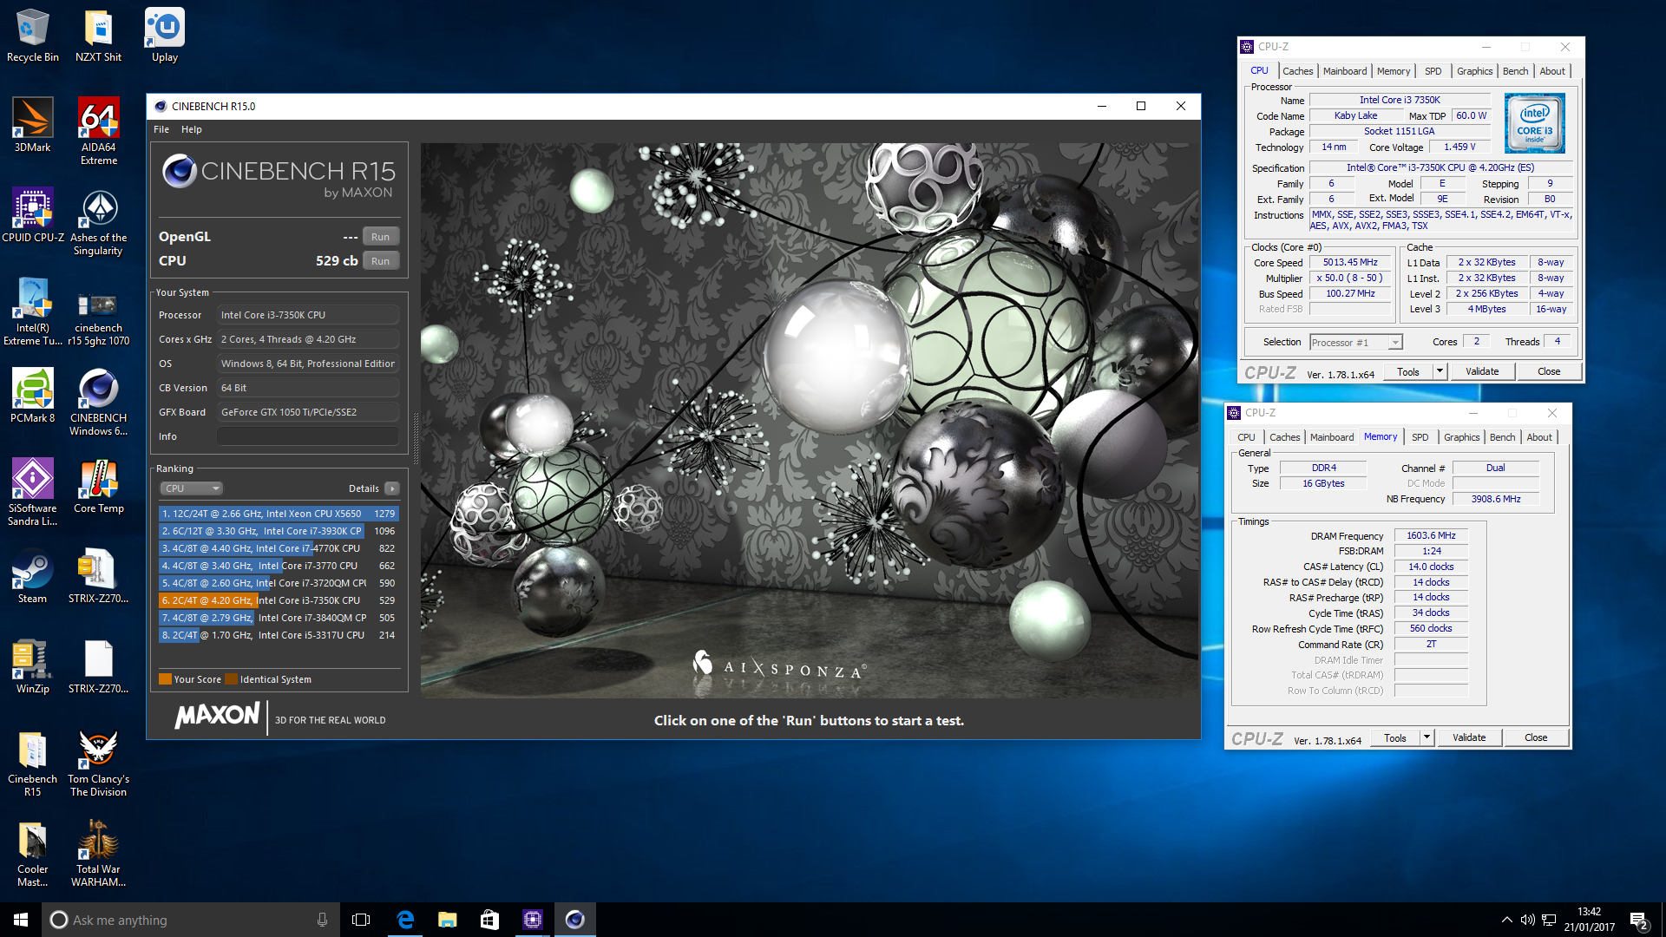1666x937 pixels.
Task: Run the CPU benchmark
Action: tap(381, 261)
